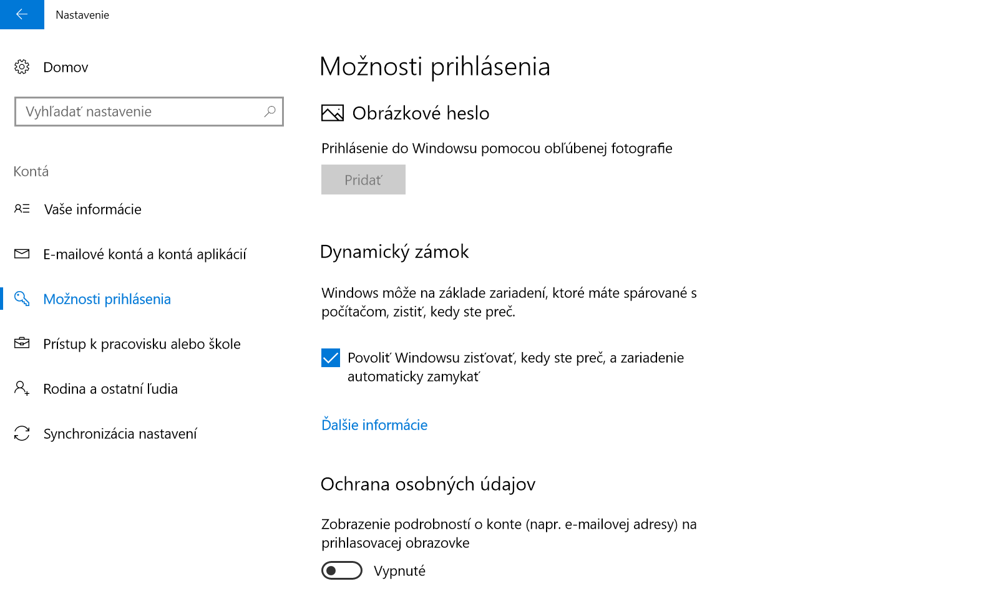Click the sync arrows icon for Synchronizácia

22,433
